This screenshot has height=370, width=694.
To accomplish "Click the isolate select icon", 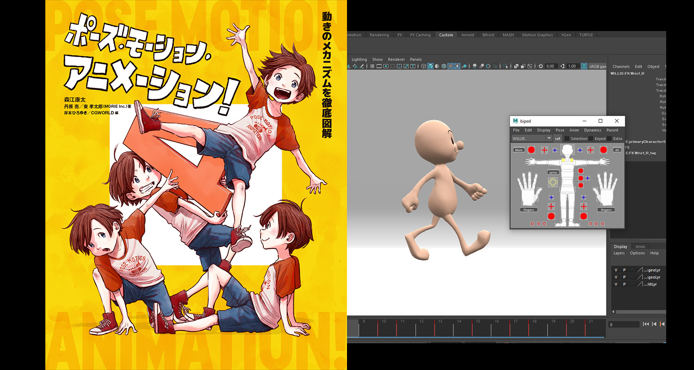I will coord(505,66).
